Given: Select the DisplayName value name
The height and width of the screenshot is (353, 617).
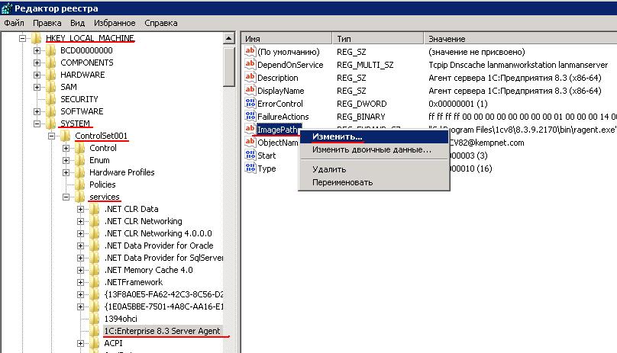Looking at the screenshot, I should pos(281,91).
